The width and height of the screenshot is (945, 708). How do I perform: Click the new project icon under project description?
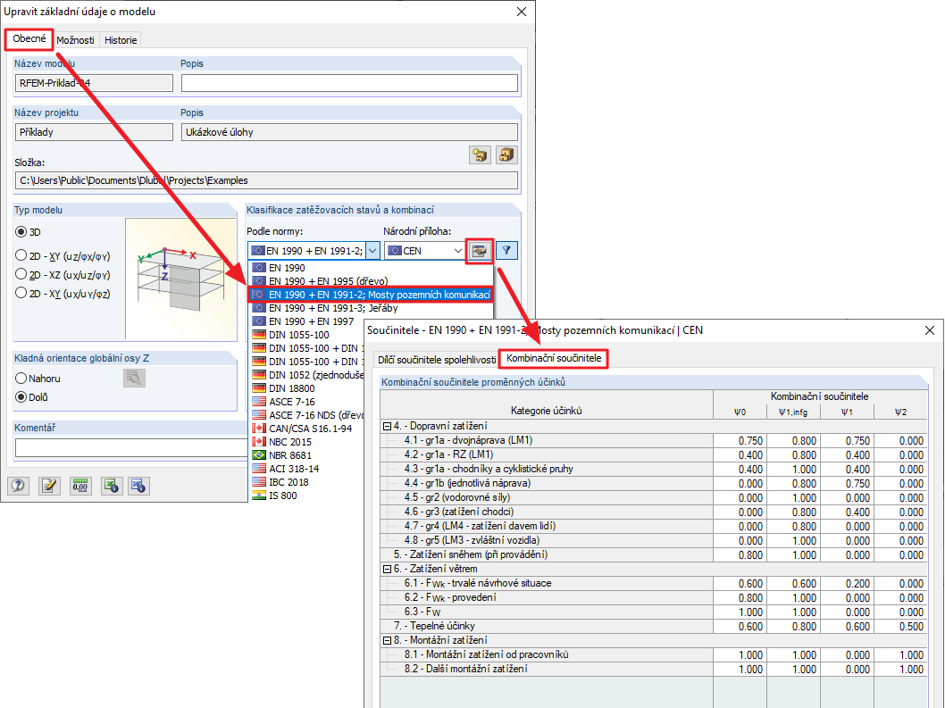point(480,154)
